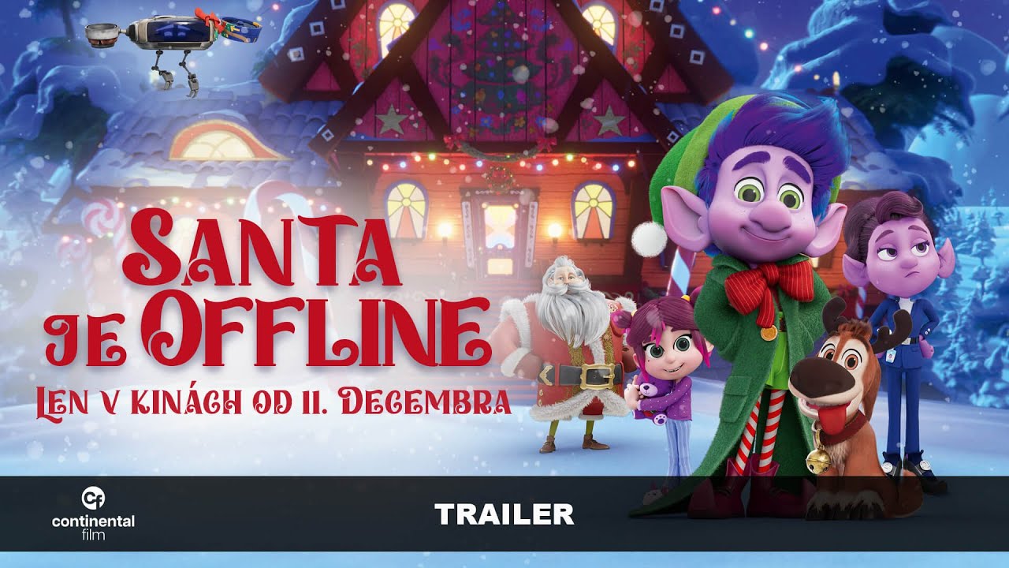Click the golden bell on the reindeer's collar
Screen dimensions: 1009x568
point(822,458)
